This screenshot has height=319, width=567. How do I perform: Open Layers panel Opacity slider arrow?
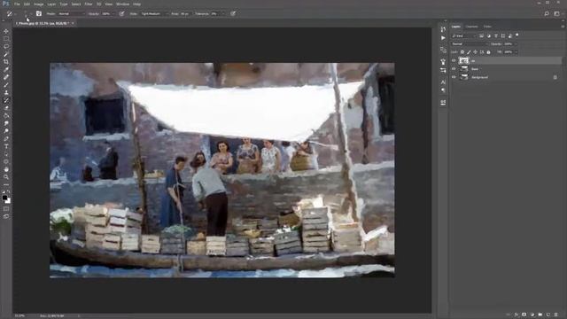coord(516,44)
